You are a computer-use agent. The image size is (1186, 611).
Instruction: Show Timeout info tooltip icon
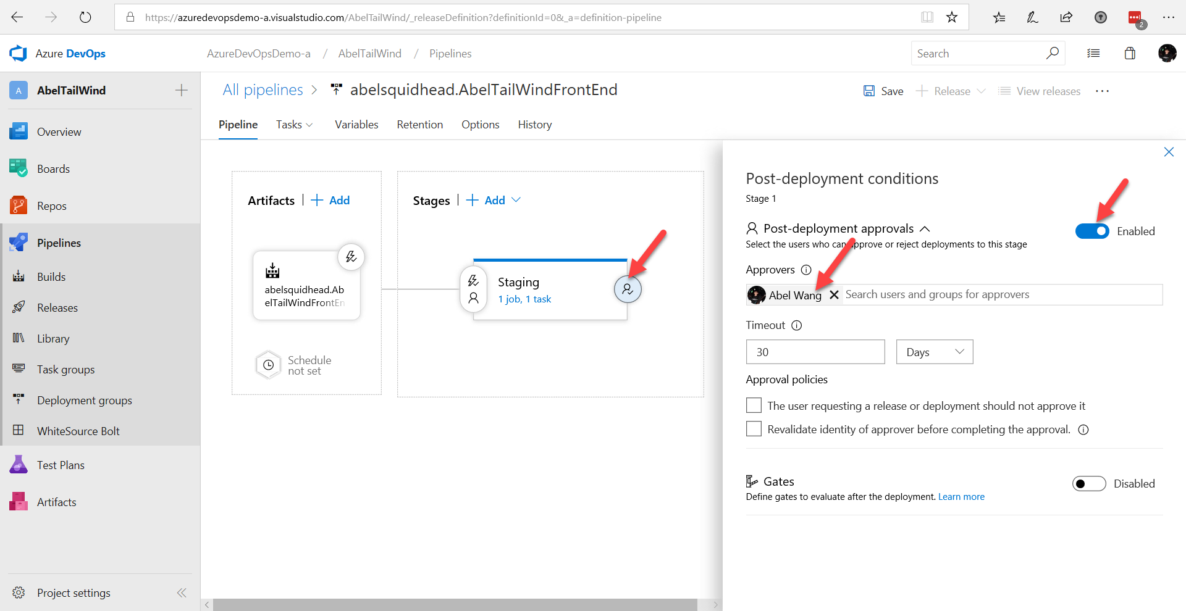click(x=797, y=325)
